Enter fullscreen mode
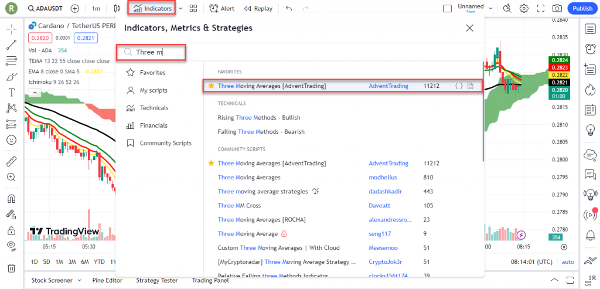This screenshot has height=289, width=600. pyautogui.click(x=541, y=8)
